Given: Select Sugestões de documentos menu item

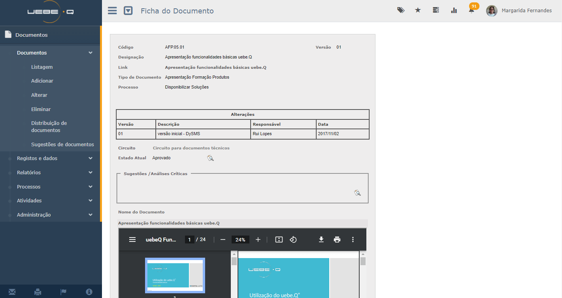Looking at the screenshot, I should [x=62, y=144].
